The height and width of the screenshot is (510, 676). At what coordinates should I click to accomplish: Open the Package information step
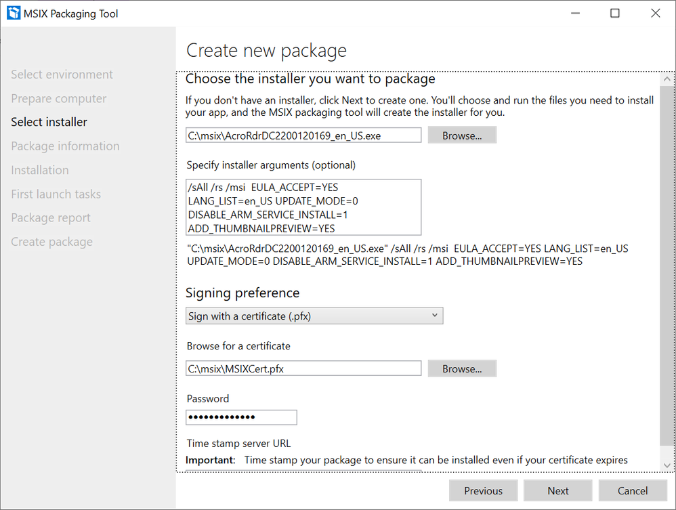pos(65,146)
